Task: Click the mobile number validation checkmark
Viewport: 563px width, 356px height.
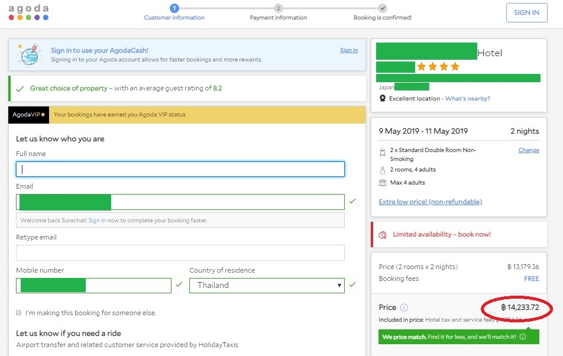Action: pyautogui.click(x=179, y=284)
